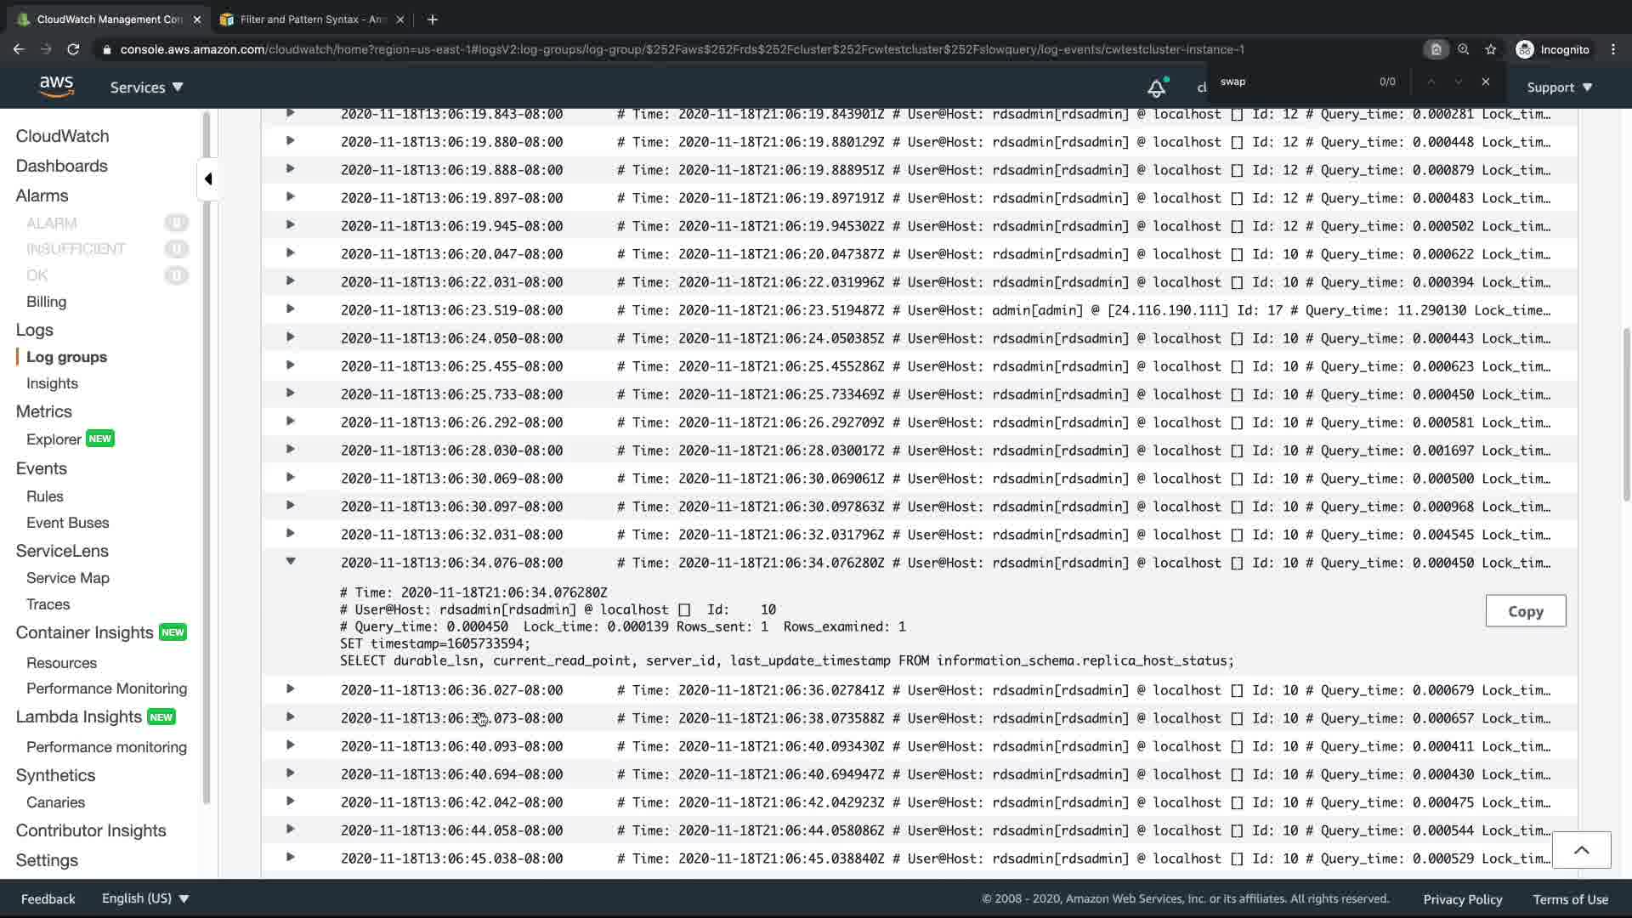Viewport: 1632px width, 918px height.
Task: Open the English (US) language selector
Action: point(144,898)
